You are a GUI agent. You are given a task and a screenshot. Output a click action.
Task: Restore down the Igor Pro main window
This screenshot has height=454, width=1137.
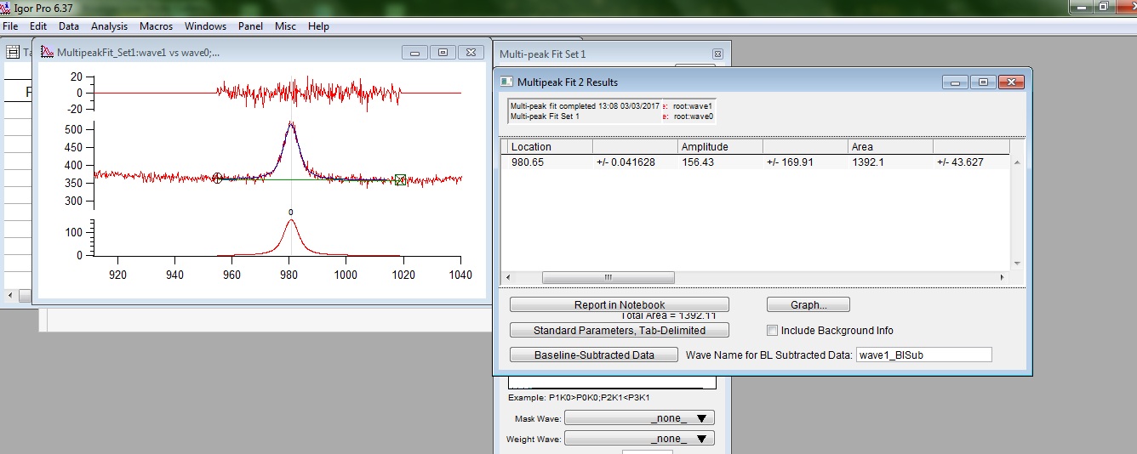tap(1103, 7)
